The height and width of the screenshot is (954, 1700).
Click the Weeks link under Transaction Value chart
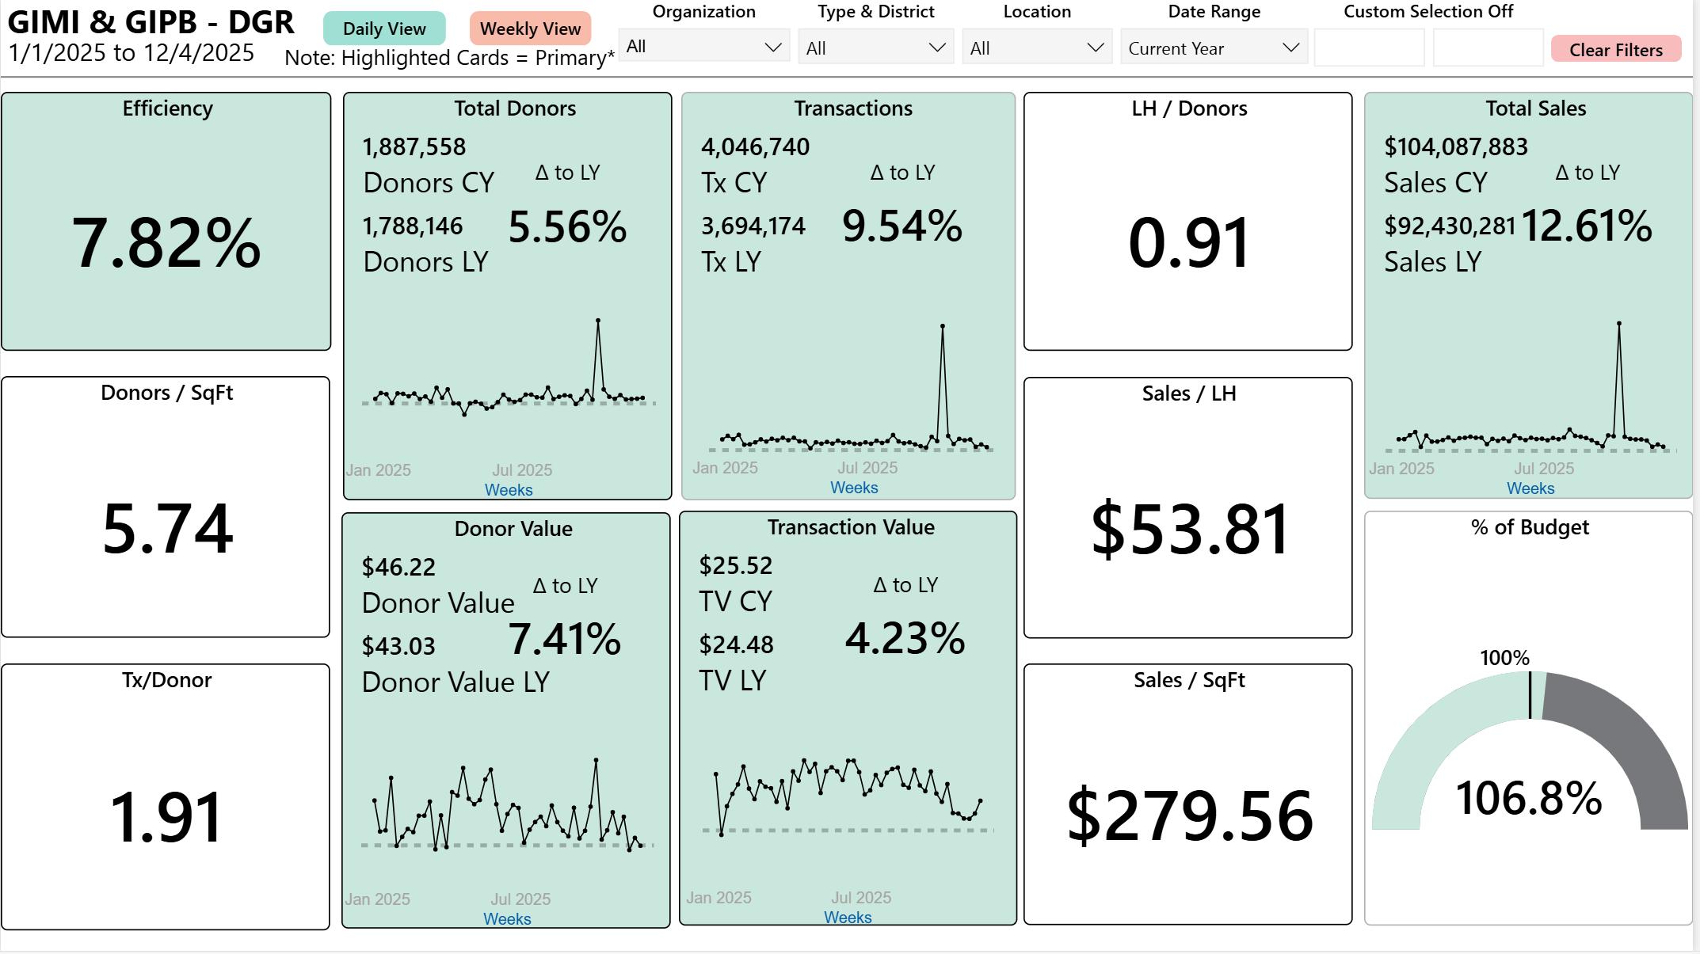click(848, 918)
